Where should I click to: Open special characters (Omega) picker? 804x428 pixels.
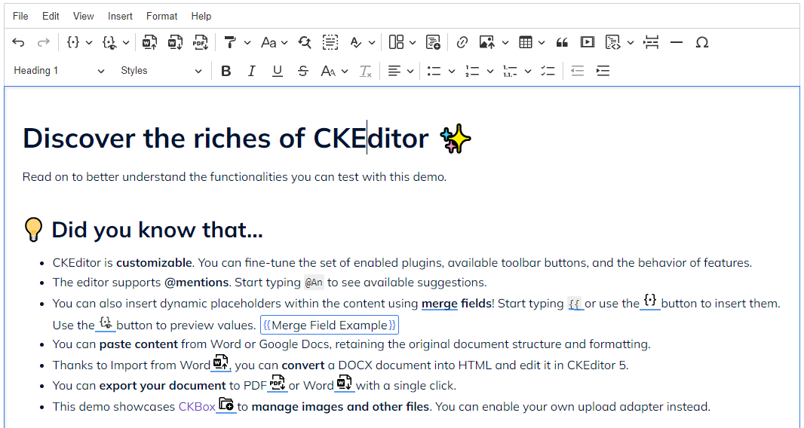pyautogui.click(x=702, y=42)
